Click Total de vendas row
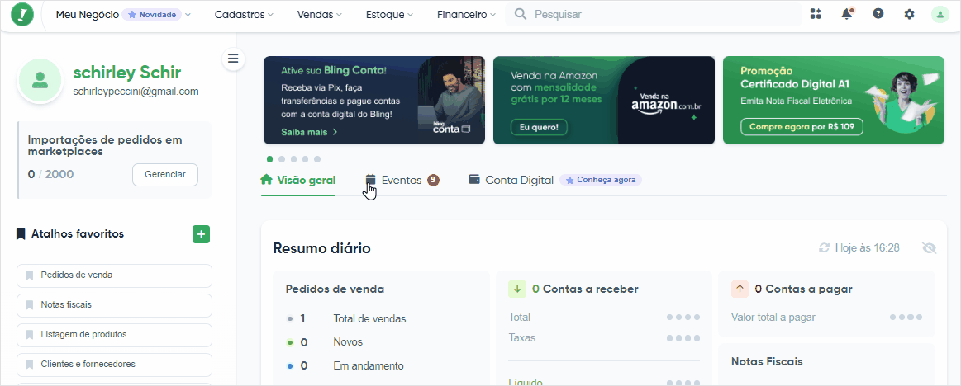Screen dimensions: 961x386 [x=346, y=318]
